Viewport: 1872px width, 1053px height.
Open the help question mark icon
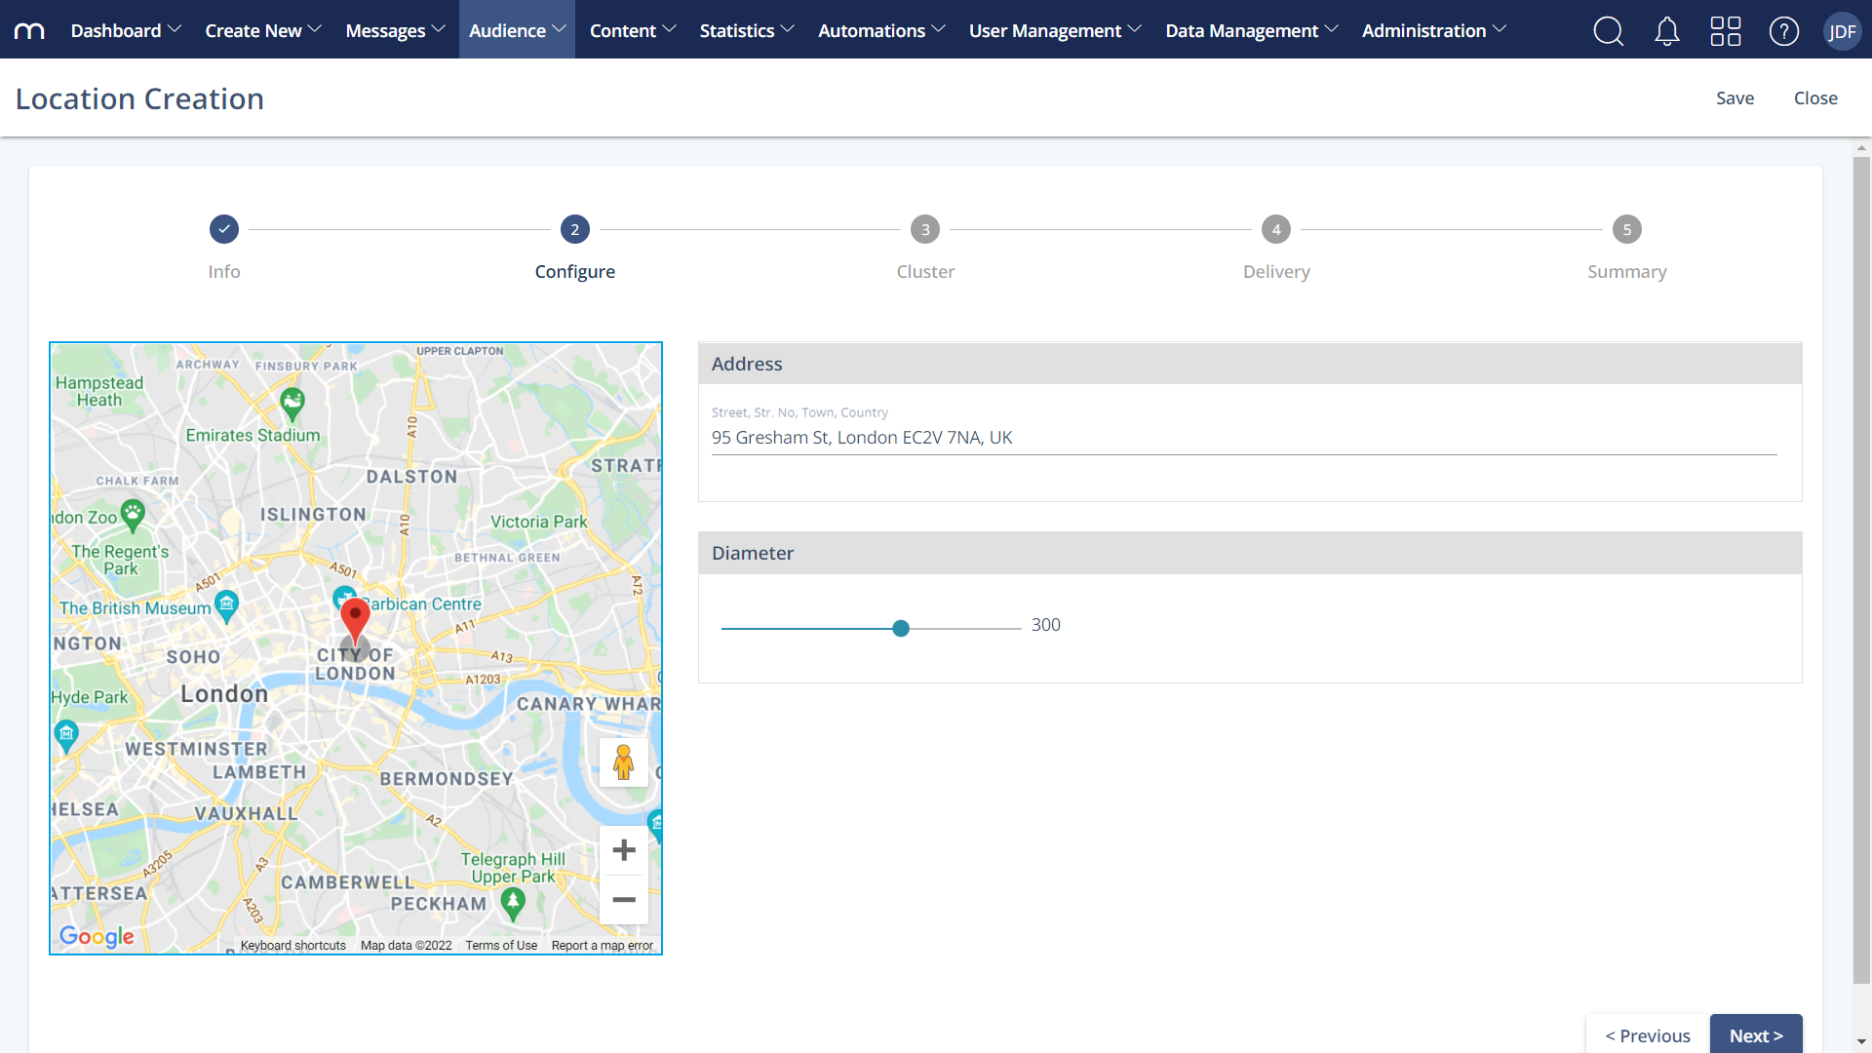[x=1784, y=31]
